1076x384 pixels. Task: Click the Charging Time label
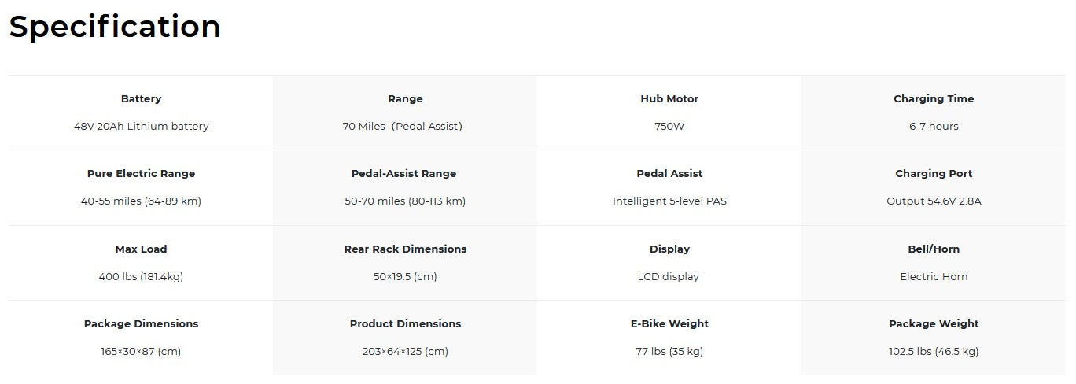coord(934,99)
